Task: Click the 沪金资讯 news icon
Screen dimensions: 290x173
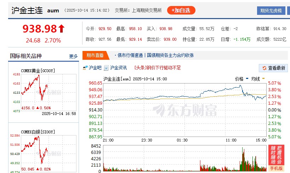Action: point(106,68)
